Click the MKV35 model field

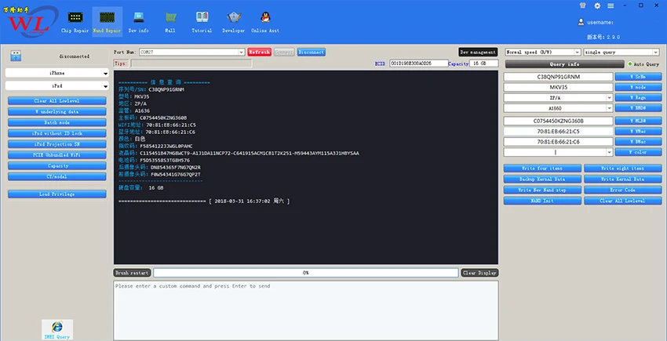point(558,87)
